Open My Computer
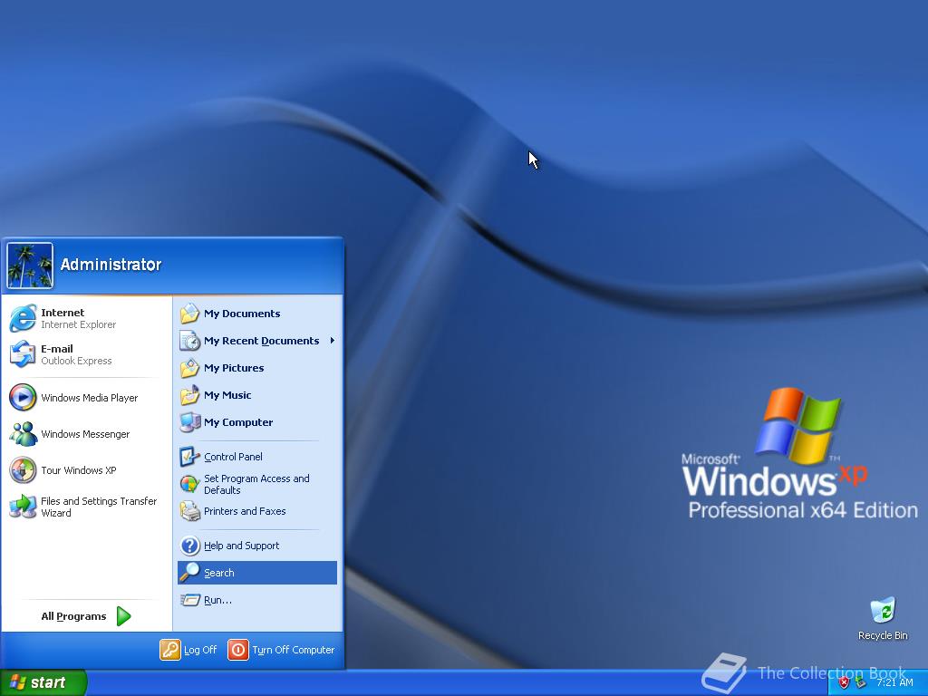Image resolution: width=928 pixels, height=696 pixels. click(239, 422)
